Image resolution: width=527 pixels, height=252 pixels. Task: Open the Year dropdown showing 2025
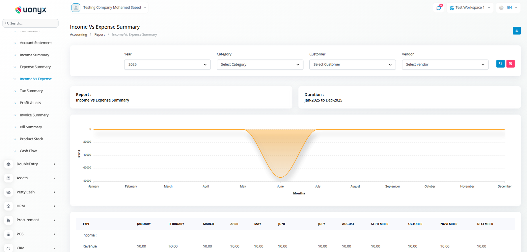click(x=167, y=64)
